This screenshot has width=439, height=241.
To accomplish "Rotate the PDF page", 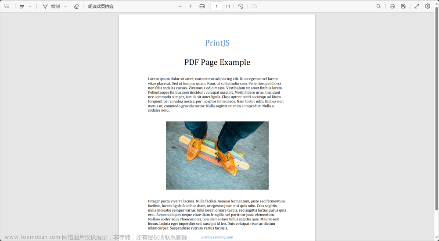I will [241, 6].
